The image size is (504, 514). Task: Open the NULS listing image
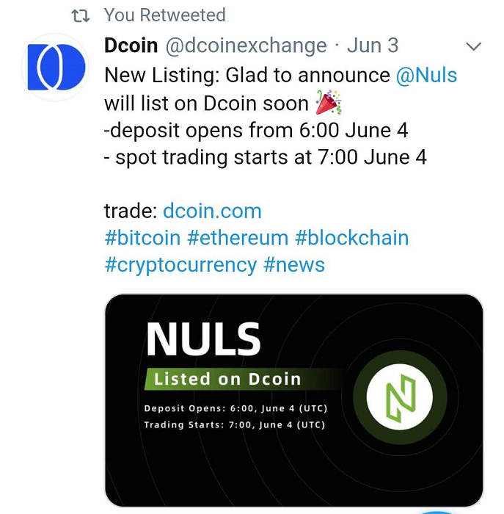[293, 400]
